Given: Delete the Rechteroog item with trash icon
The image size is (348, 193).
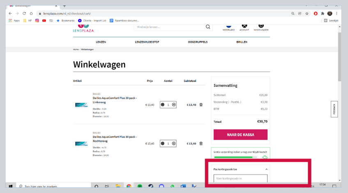Looking at the screenshot, I should click(x=201, y=144).
